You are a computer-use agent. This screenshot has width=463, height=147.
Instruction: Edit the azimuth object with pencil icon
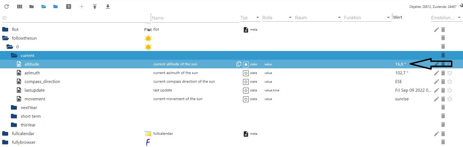click(436, 73)
